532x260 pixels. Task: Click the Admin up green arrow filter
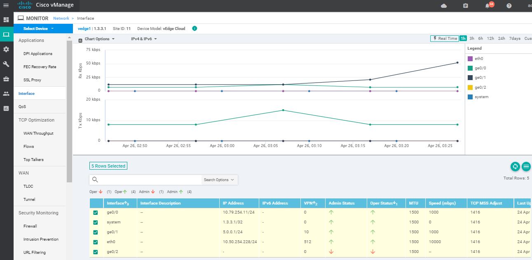180,192
